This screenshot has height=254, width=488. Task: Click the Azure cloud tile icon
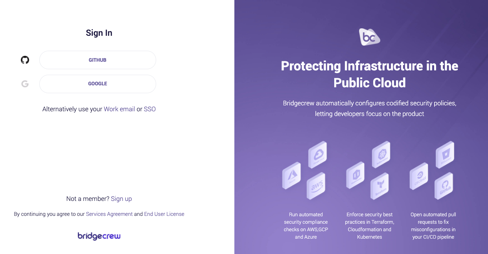[291, 176]
